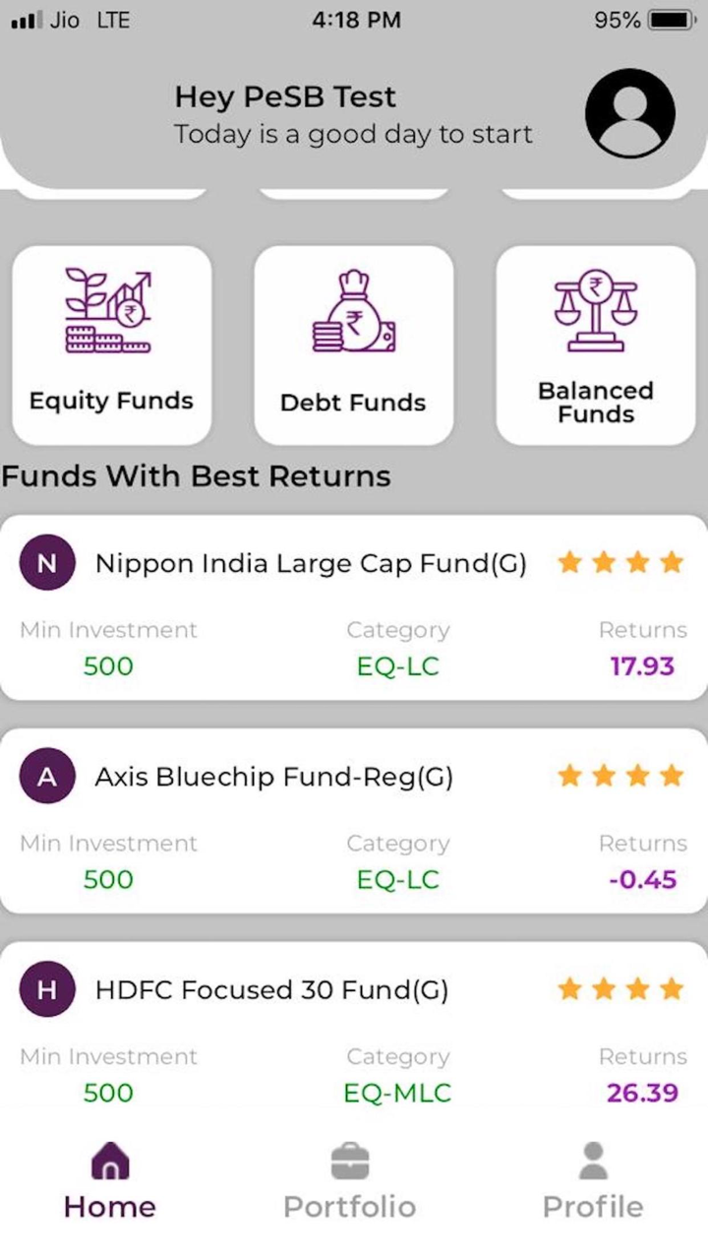Open the user profile avatar icon
This screenshot has width=708, height=1260.
tap(629, 113)
